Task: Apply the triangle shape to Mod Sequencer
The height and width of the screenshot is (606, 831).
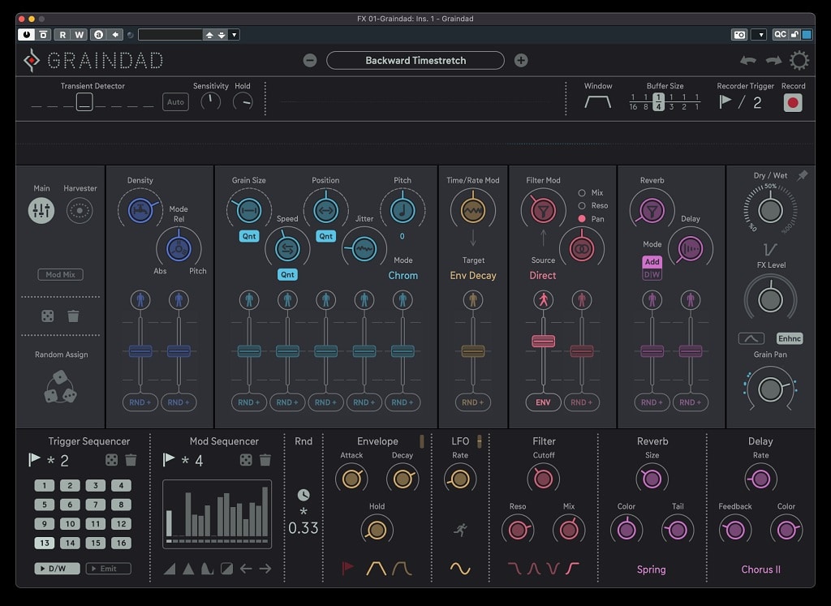Action: [x=188, y=569]
